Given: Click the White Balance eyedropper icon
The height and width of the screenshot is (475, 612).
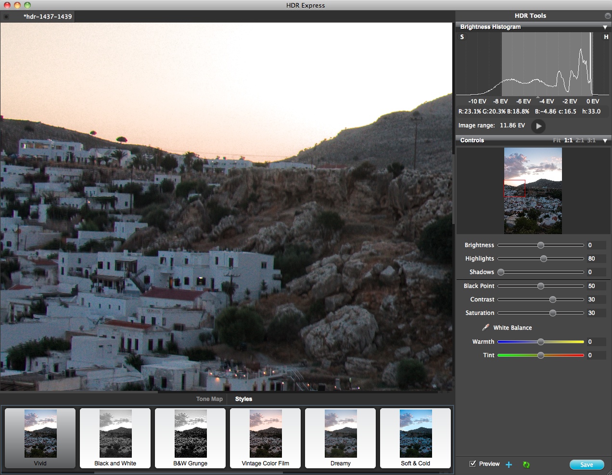Looking at the screenshot, I should pyautogui.click(x=485, y=327).
